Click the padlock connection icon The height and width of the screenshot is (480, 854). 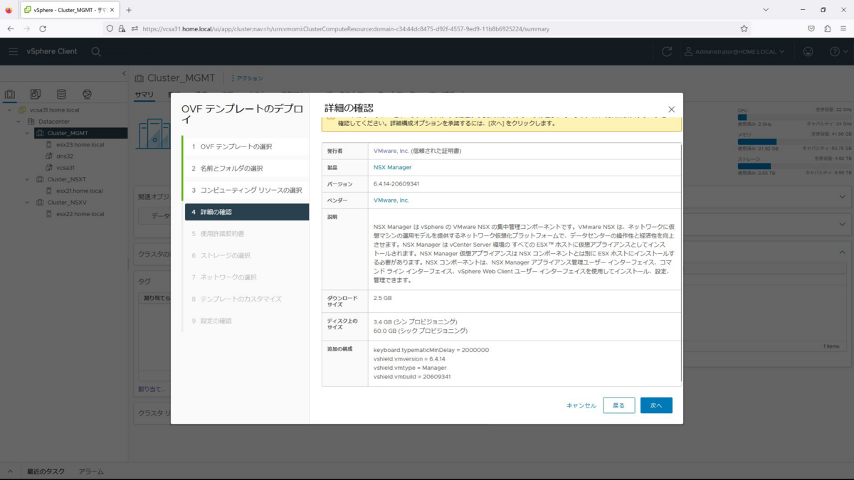tap(122, 28)
